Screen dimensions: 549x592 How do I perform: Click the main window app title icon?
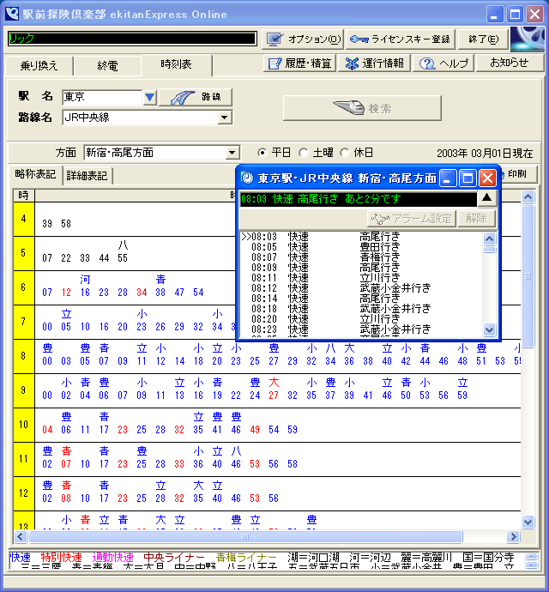pyautogui.click(x=12, y=14)
